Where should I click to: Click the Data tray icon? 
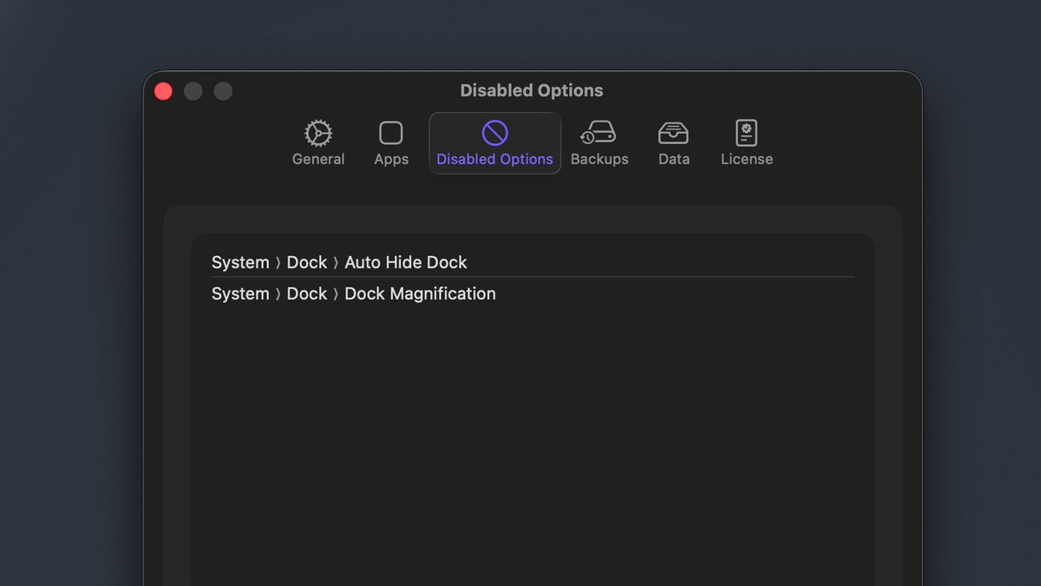click(673, 133)
